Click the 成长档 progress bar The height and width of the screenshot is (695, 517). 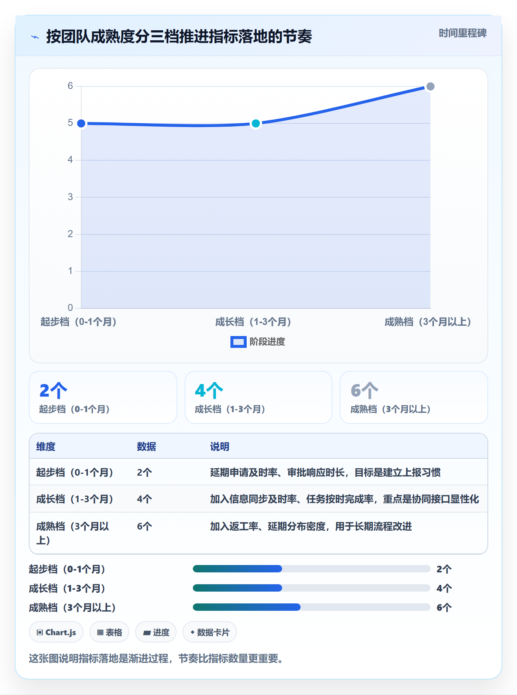[311, 588]
